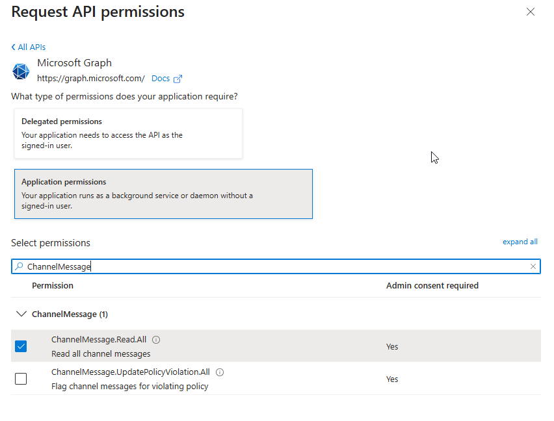Open the Docs external link icon
This screenshot has height=421, width=554.
(x=178, y=79)
